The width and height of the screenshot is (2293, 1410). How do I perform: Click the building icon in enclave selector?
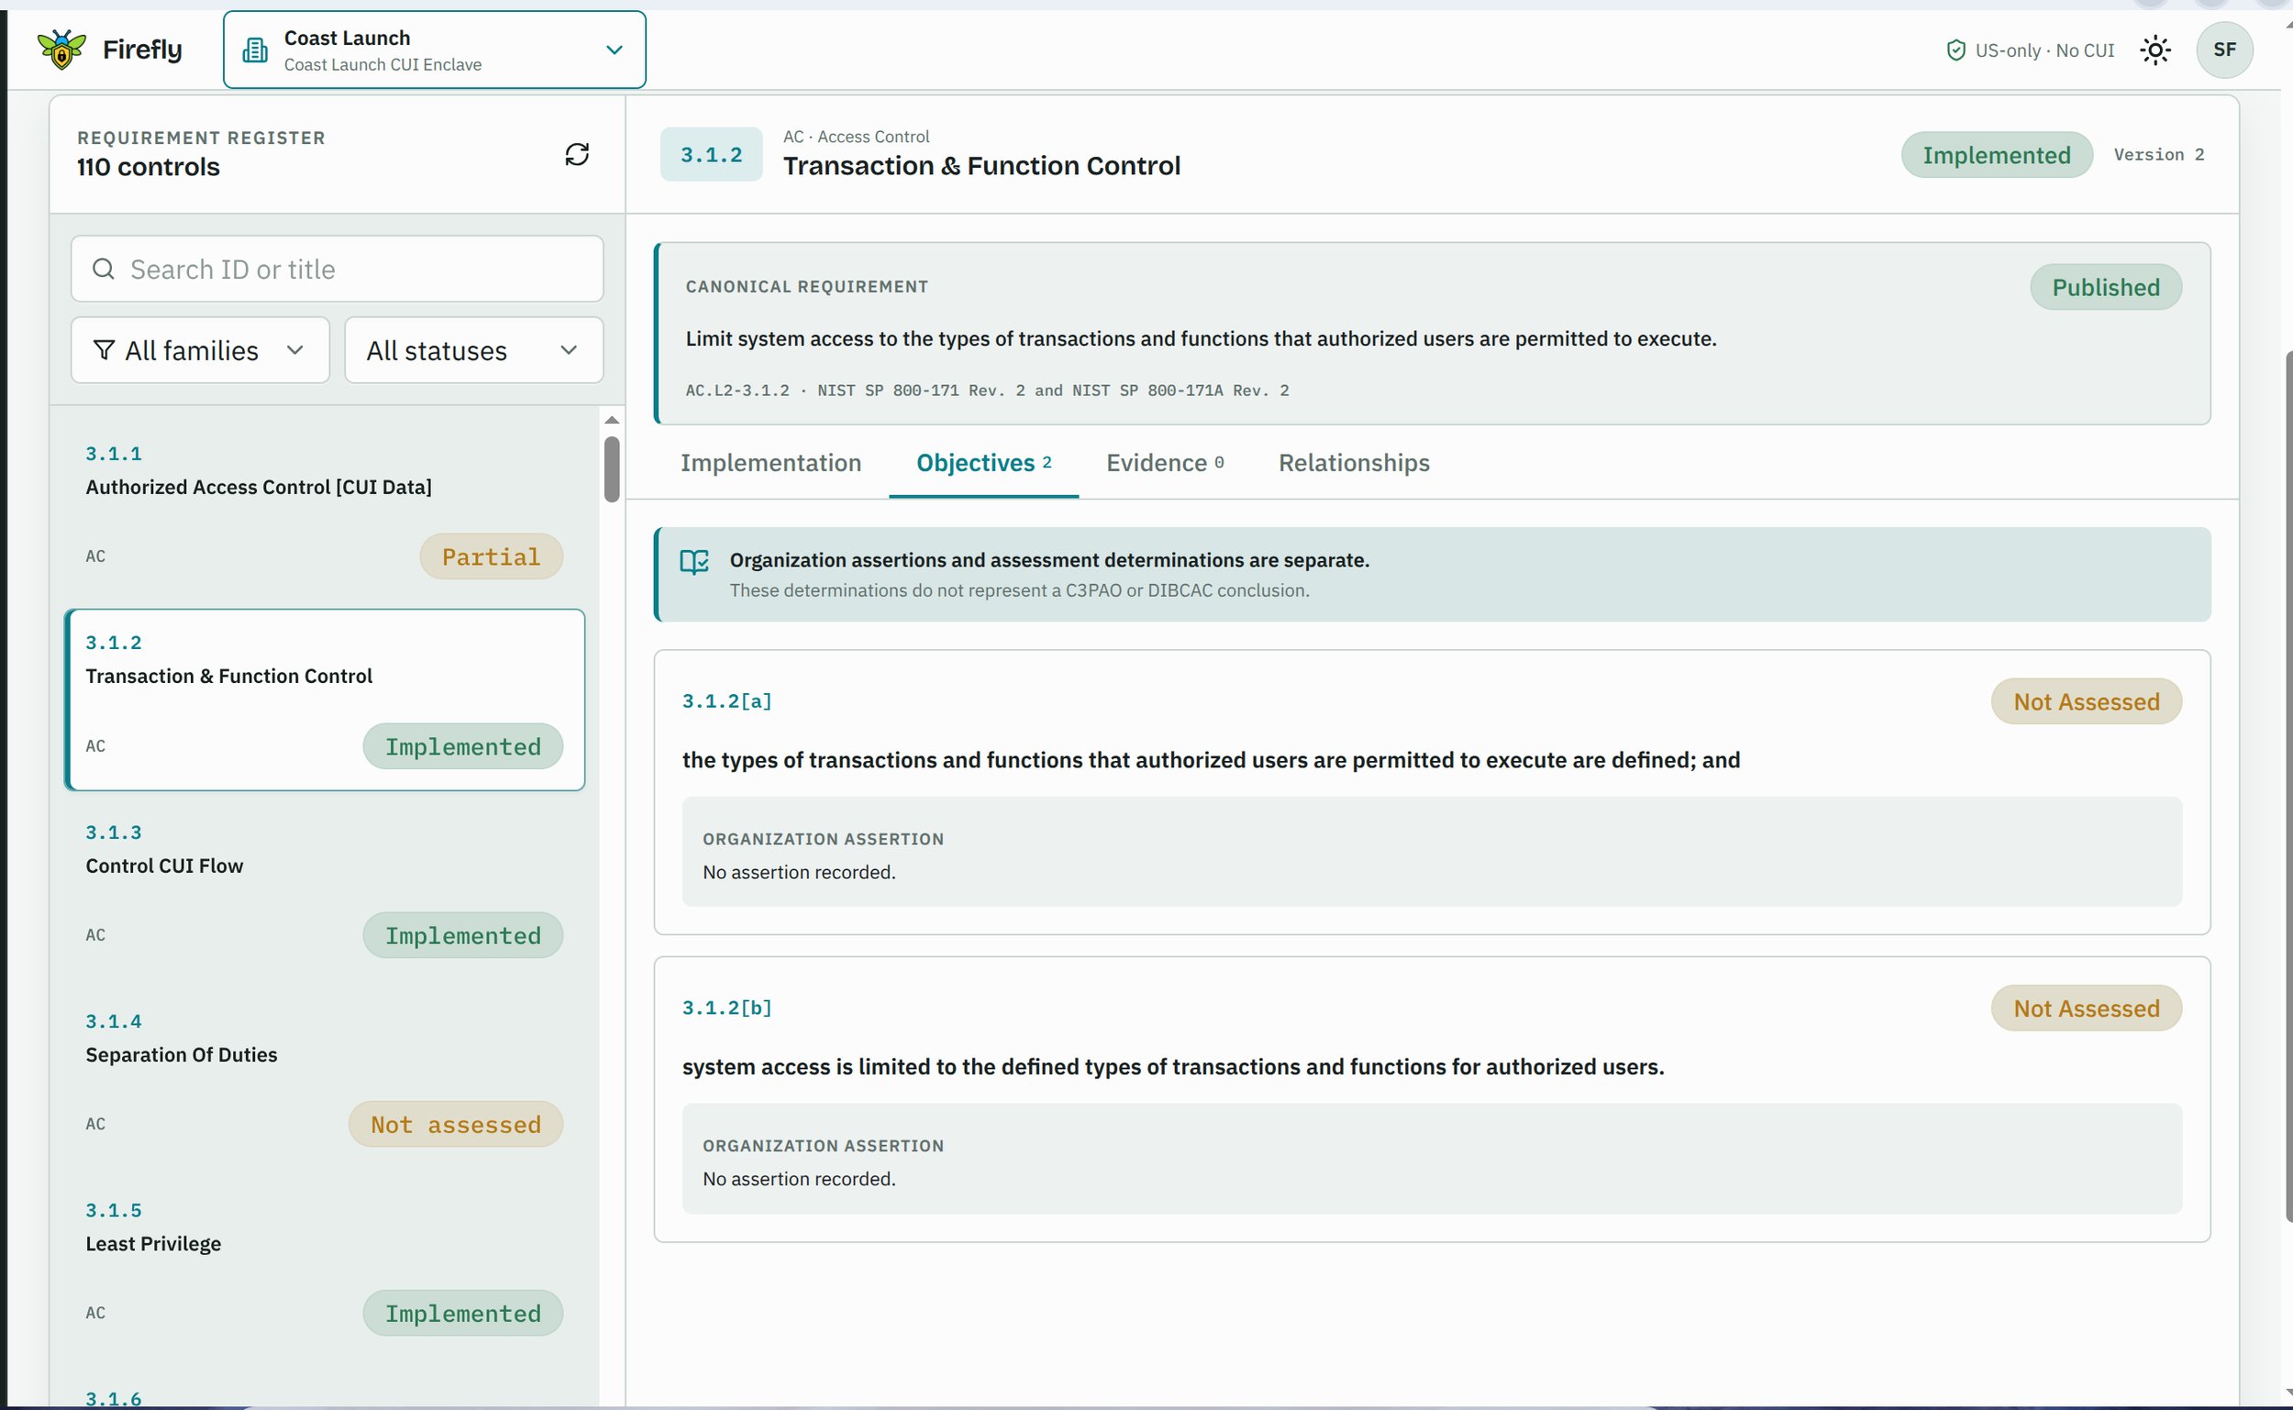[255, 50]
